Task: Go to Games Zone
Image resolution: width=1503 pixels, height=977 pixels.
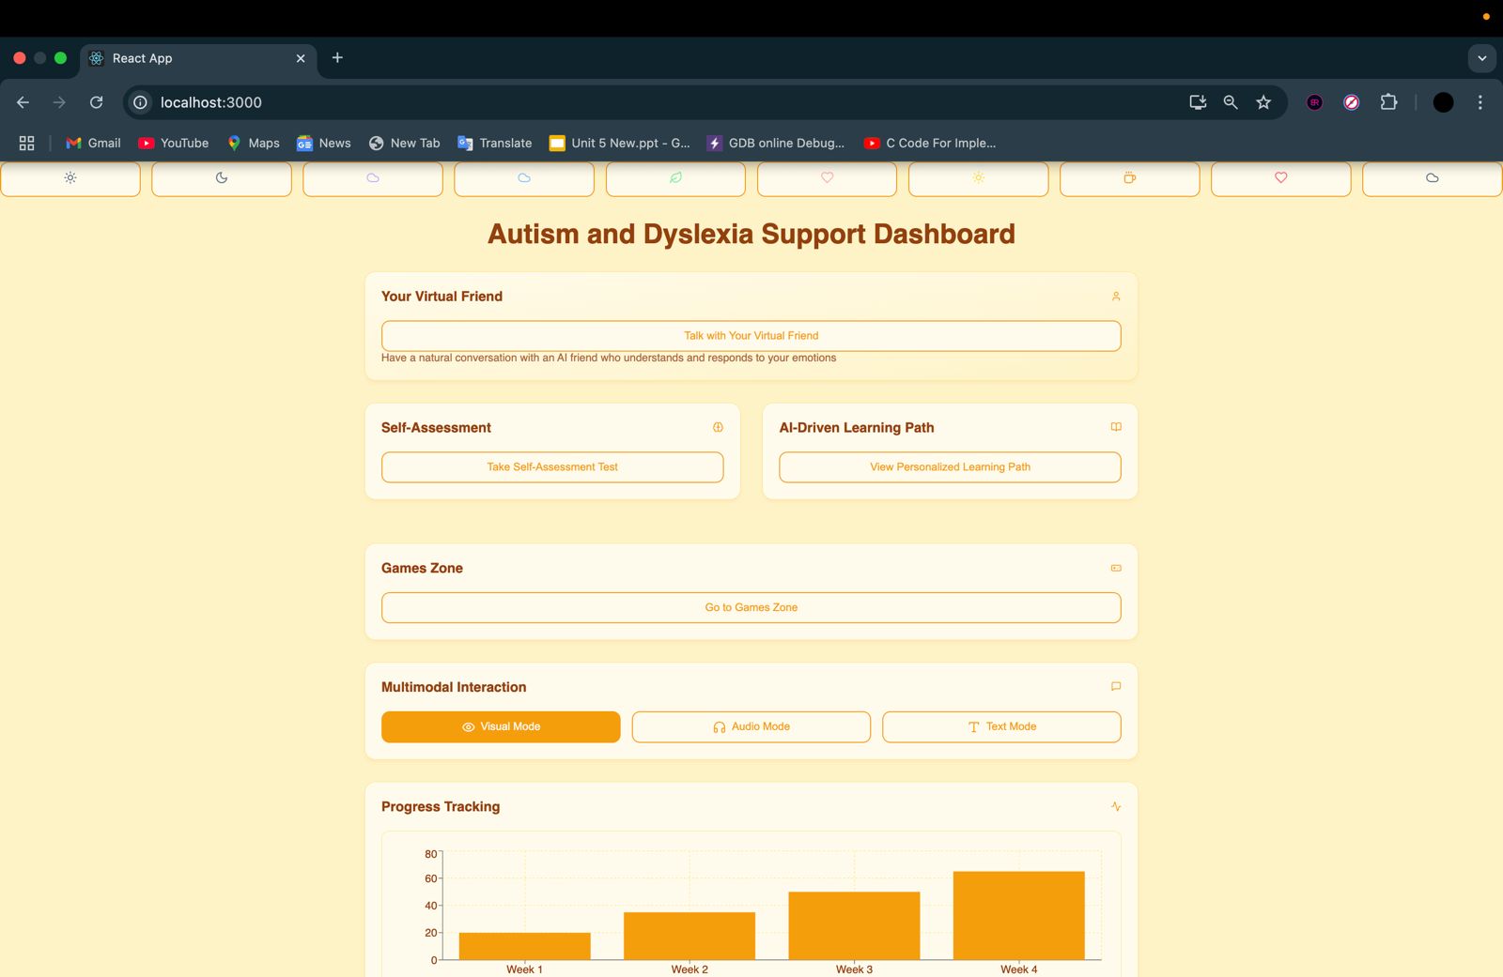Action: 751,608
